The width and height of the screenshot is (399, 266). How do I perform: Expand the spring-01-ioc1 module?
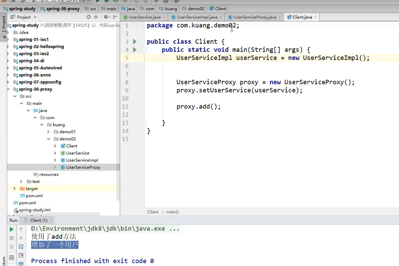(x=8, y=40)
